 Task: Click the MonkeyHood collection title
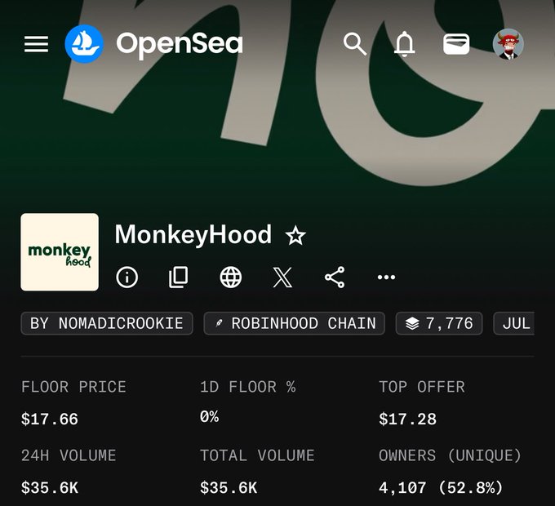[x=193, y=234]
